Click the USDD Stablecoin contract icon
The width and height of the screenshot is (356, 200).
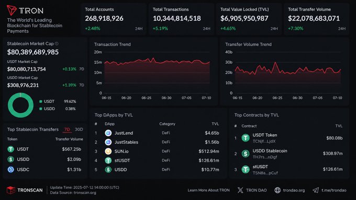point(246,154)
